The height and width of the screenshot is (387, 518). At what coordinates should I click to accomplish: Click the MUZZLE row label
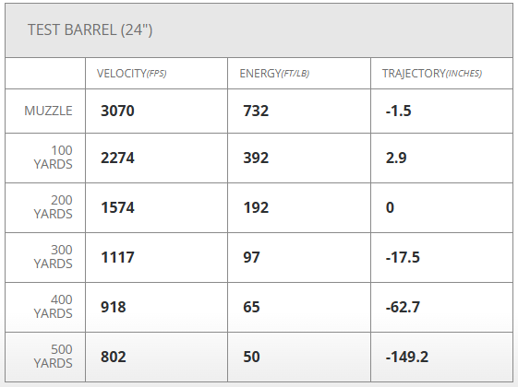point(48,111)
